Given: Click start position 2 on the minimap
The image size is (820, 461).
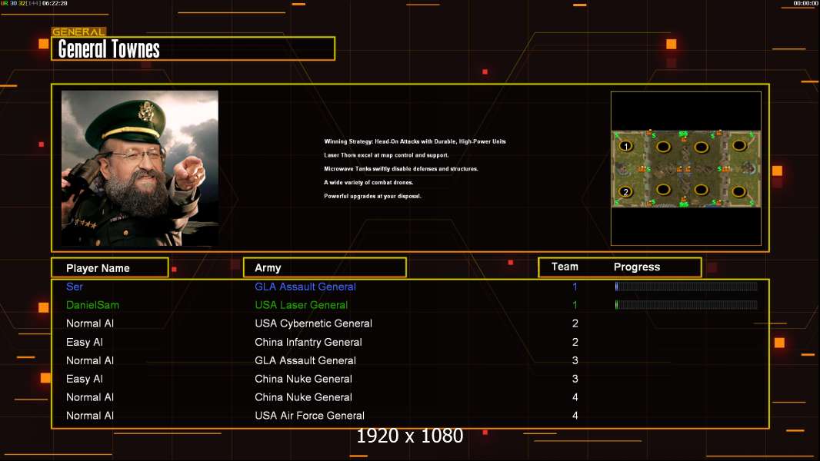Looking at the screenshot, I should tap(626, 192).
